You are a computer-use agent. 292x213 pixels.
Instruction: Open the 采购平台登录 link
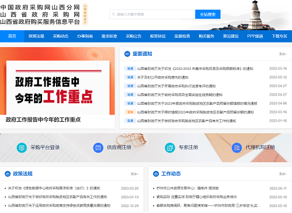point(45,147)
